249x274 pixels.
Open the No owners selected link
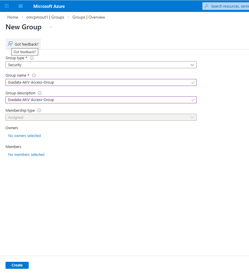24,136
